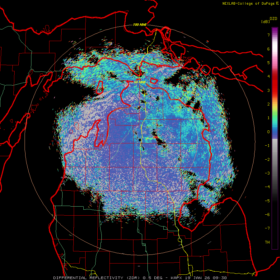280x280 pixels.
Task: Click the 3 value on the color scale
Action: [x=268, y=90]
